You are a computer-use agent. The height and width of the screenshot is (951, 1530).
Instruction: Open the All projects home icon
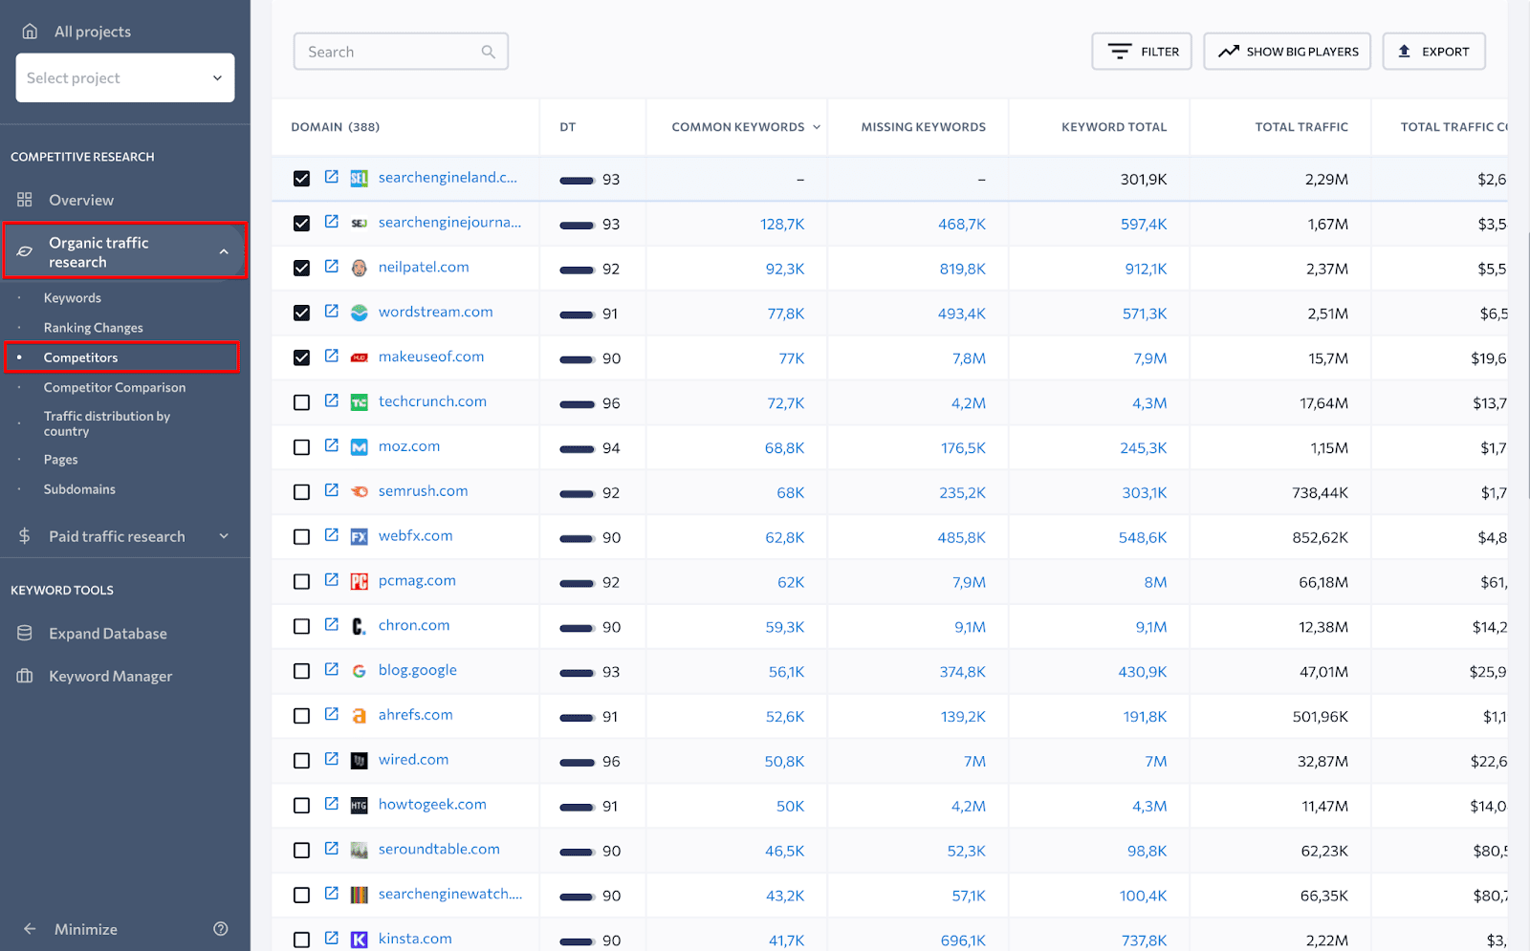30,32
